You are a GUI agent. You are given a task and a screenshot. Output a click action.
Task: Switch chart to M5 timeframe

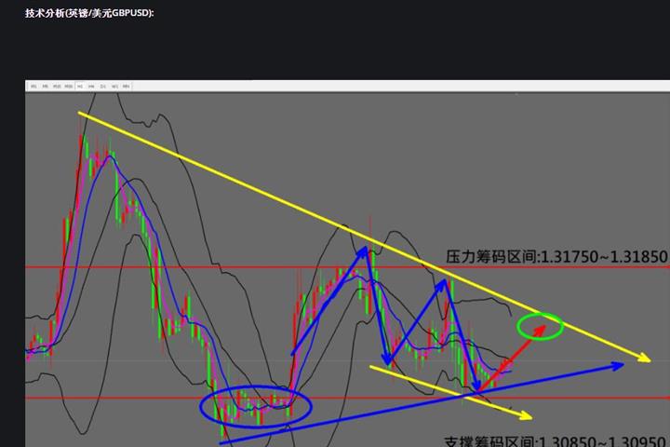point(46,87)
